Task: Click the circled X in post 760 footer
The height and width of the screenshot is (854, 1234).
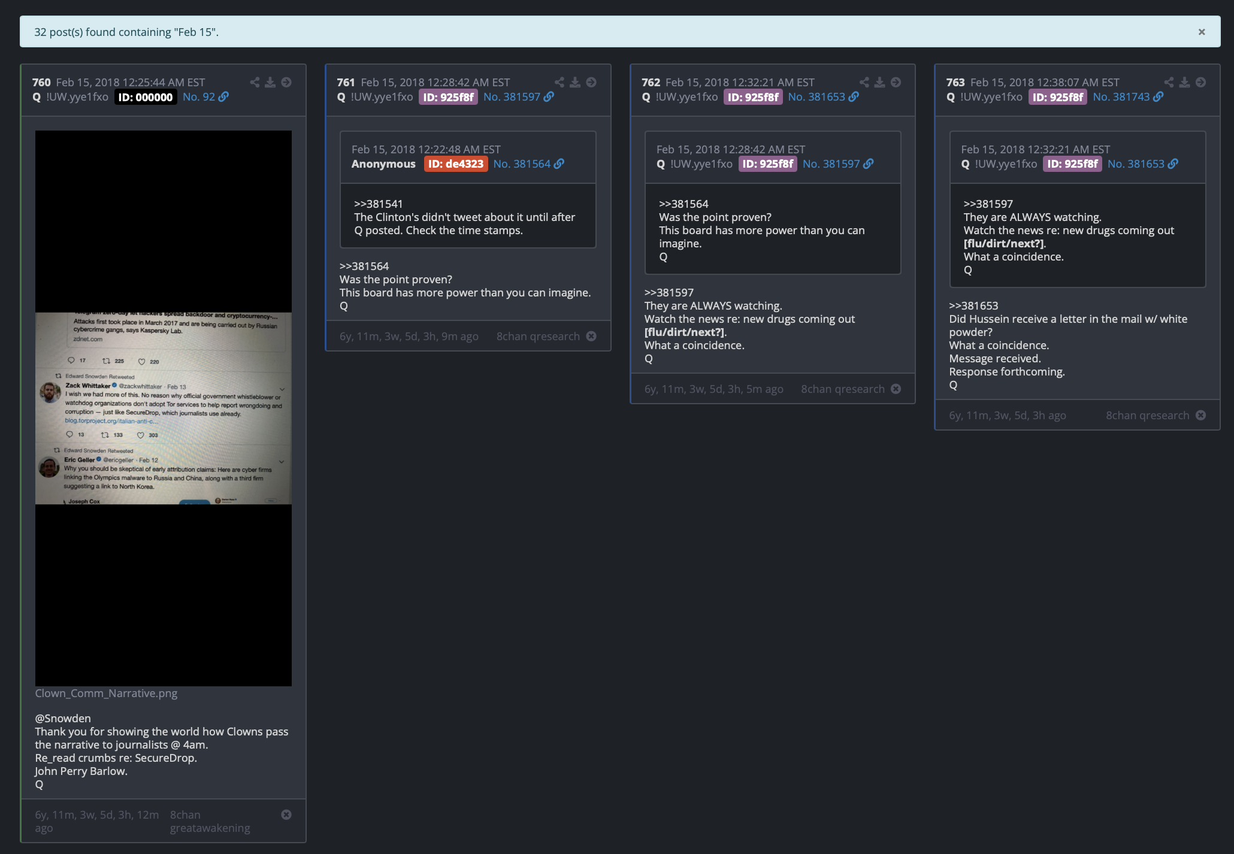Action: click(x=286, y=814)
